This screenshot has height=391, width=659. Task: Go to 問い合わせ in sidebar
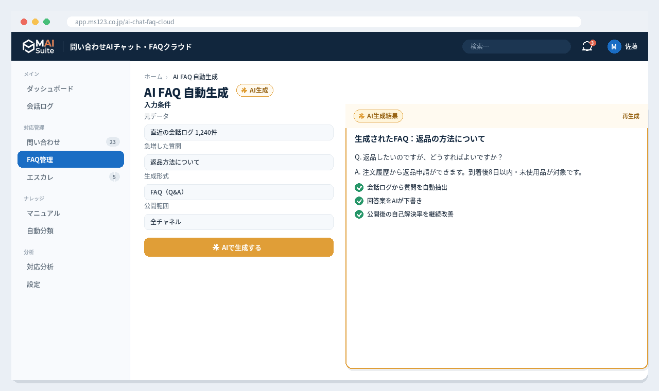pos(71,142)
